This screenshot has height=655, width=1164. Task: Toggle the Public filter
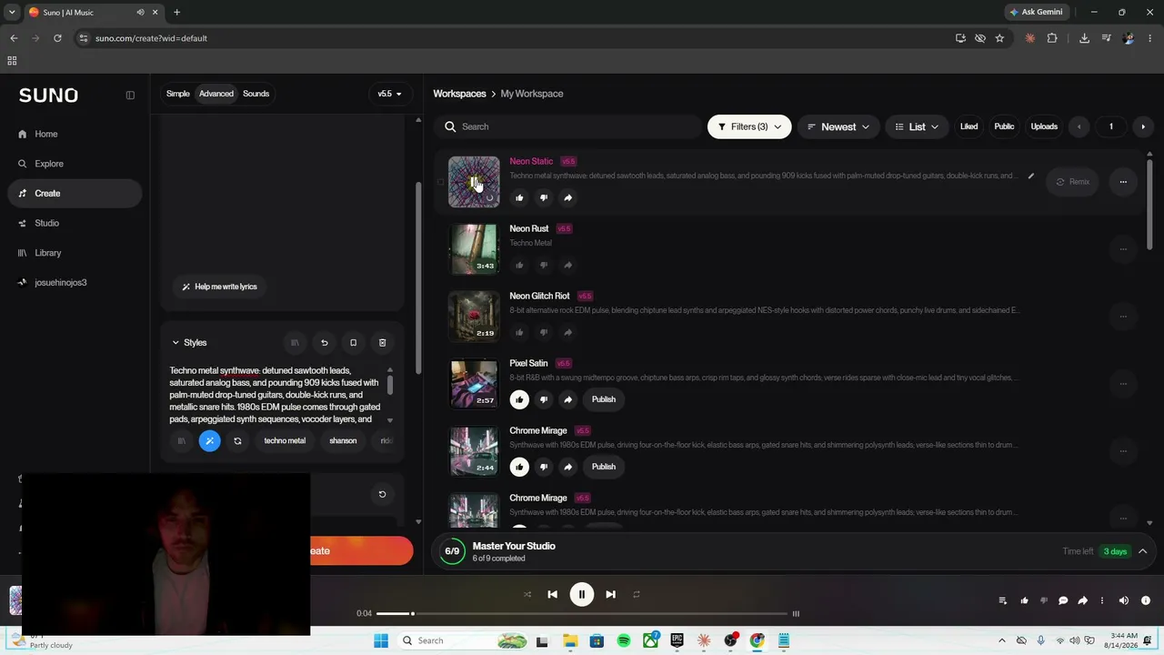pos(1004,127)
